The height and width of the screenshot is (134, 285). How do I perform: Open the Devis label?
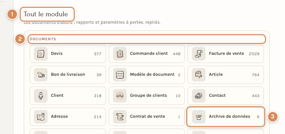[57, 53]
